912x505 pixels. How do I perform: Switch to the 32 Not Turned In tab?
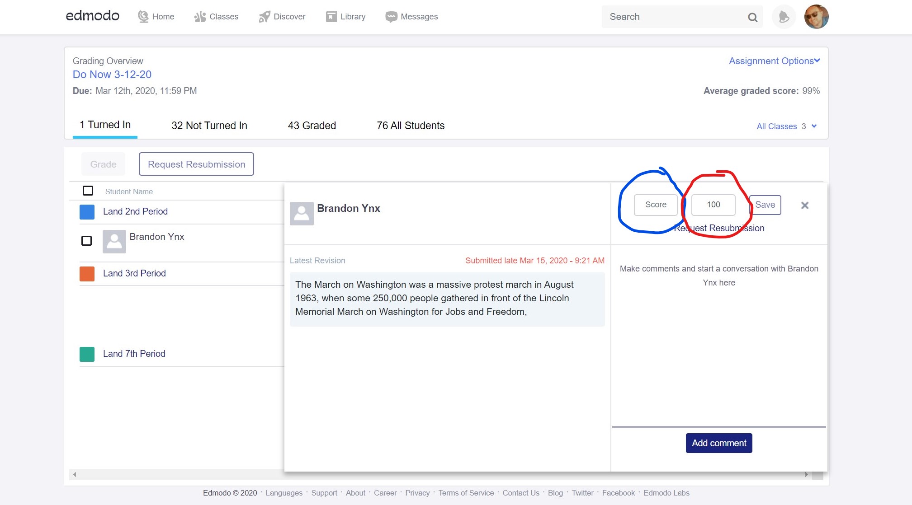(209, 126)
